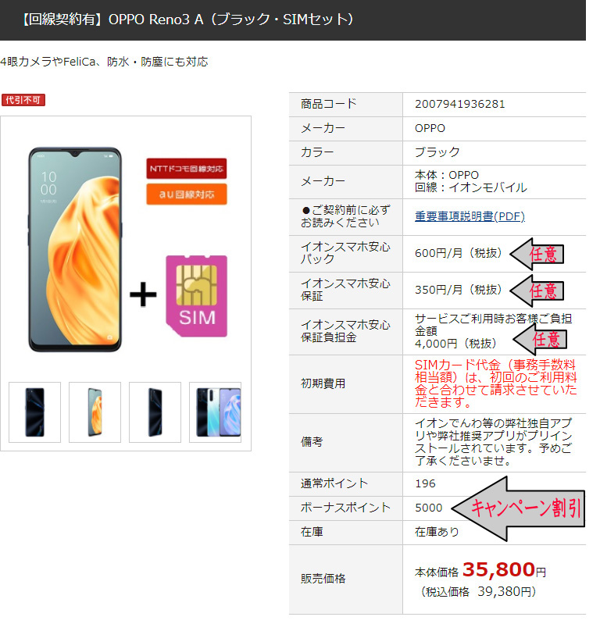Select the multi-color phones thumbnail
The image size is (600, 624).
tap(215, 412)
